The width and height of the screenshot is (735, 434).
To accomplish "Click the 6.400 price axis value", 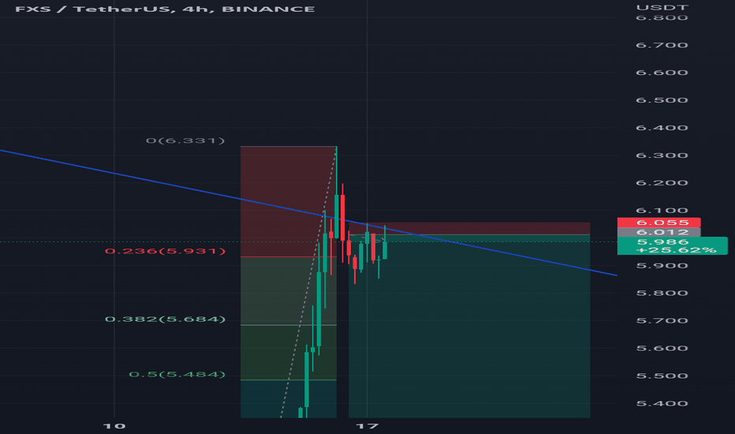I will click(662, 128).
